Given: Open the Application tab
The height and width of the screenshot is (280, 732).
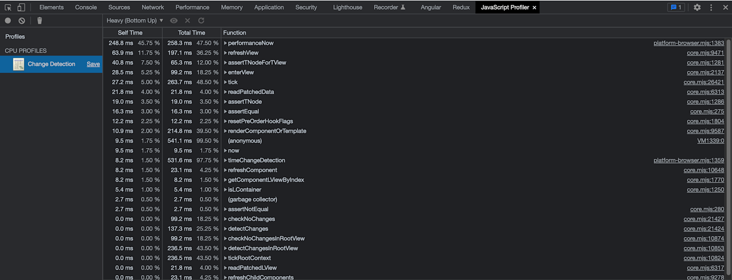Looking at the screenshot, I should click(269, 7).
